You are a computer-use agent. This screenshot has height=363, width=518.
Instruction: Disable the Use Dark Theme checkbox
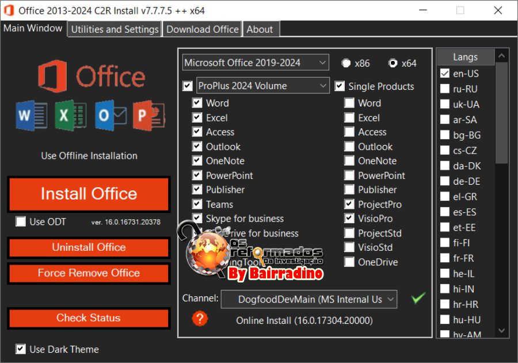pyautogui.click(x=21, y=349)
